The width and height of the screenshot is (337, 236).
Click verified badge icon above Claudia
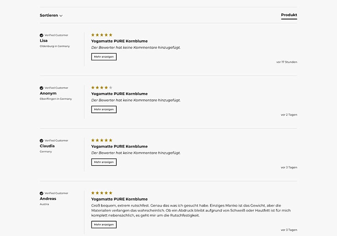click(42, 141)
